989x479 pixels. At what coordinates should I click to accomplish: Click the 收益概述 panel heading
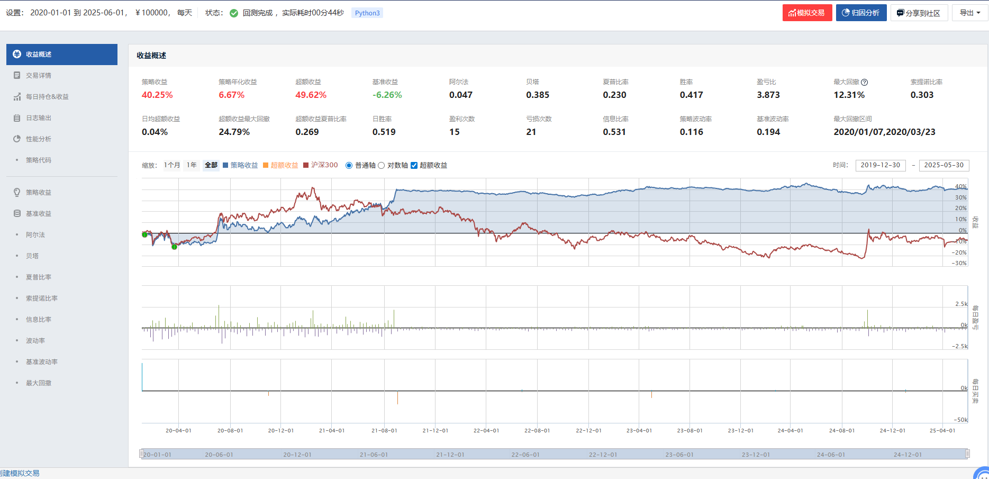click(x=151, y=56)
